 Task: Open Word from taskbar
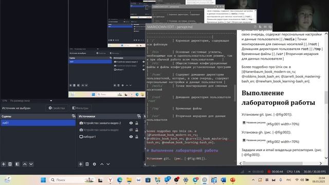(x=223, y=180)
